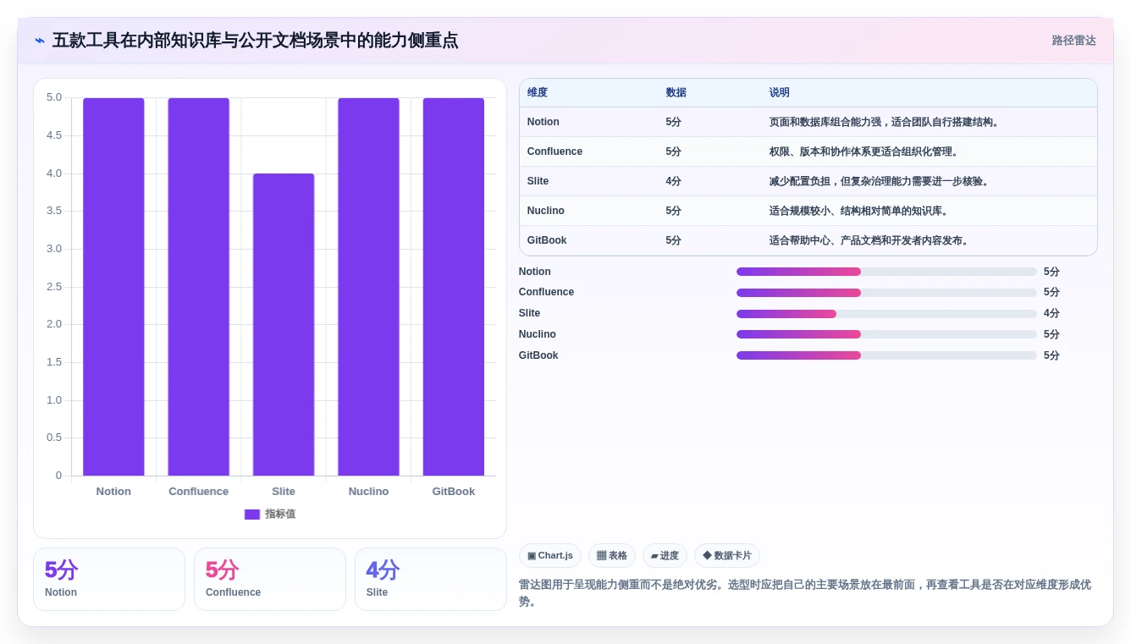Open the Notion 5分 score card

tap(109, 579)
